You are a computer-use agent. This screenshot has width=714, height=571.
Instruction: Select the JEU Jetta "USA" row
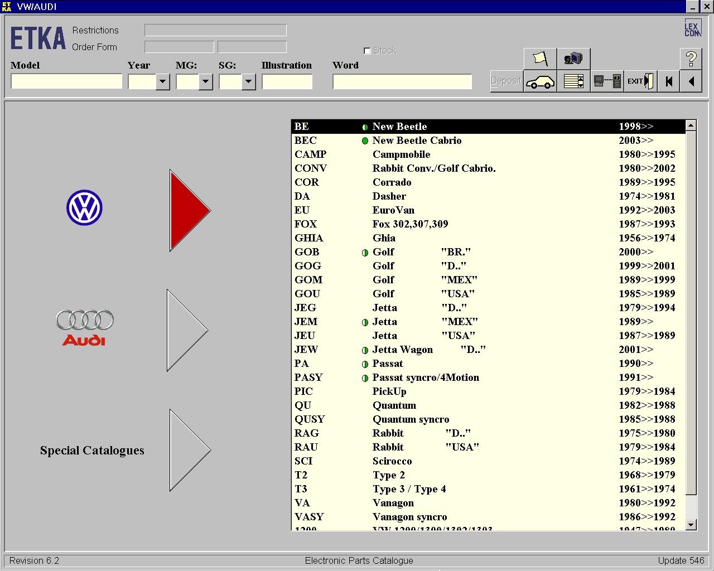(488, 336)
